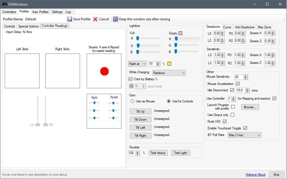
Task: Click the Tilt Up button
Action: [x=140, y=111]
